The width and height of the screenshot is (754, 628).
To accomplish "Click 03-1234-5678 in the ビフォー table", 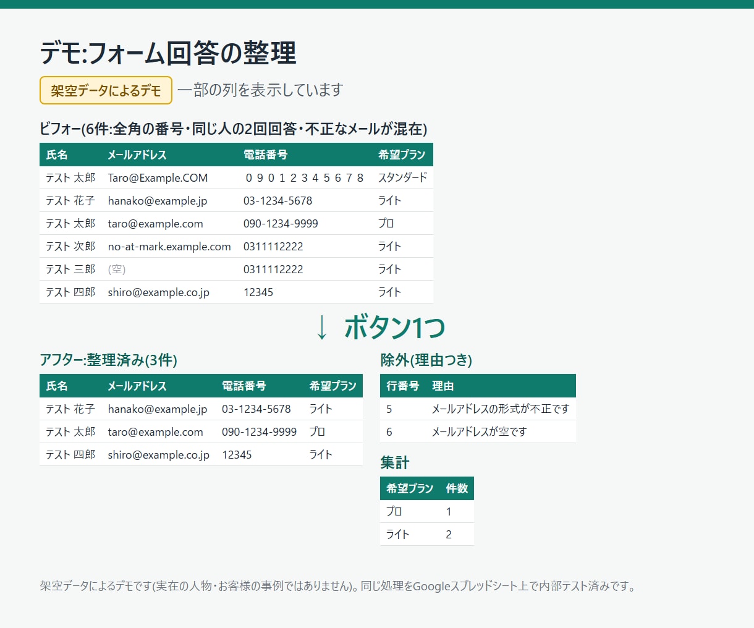I will pyautogui.click(x=277, y=200).
